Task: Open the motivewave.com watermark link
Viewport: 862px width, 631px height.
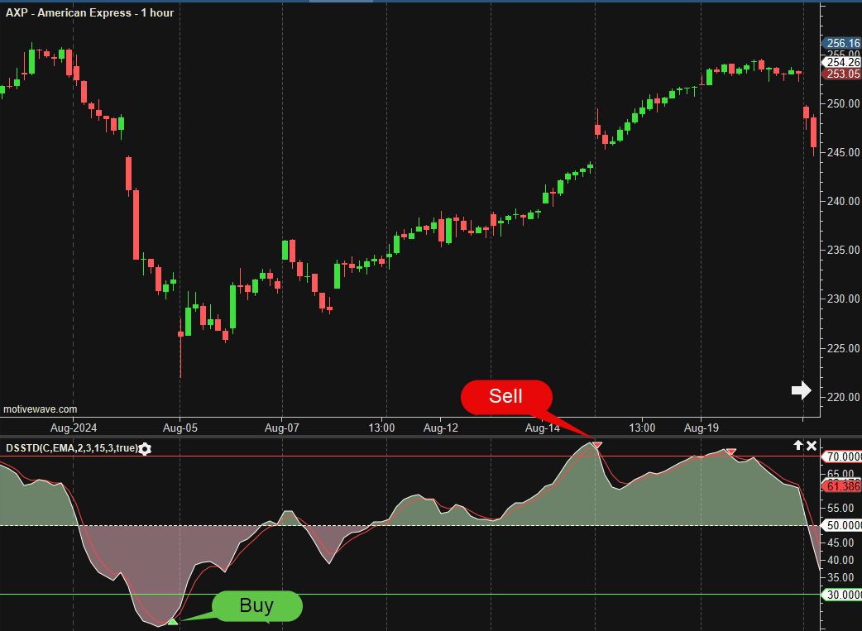Action: (x=41, y=409)
